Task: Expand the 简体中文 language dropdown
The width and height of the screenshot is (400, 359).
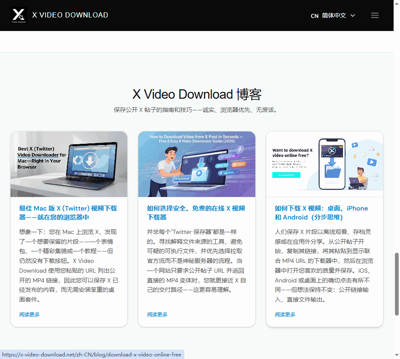Action: pyautogui.click(x=333, y=16)
